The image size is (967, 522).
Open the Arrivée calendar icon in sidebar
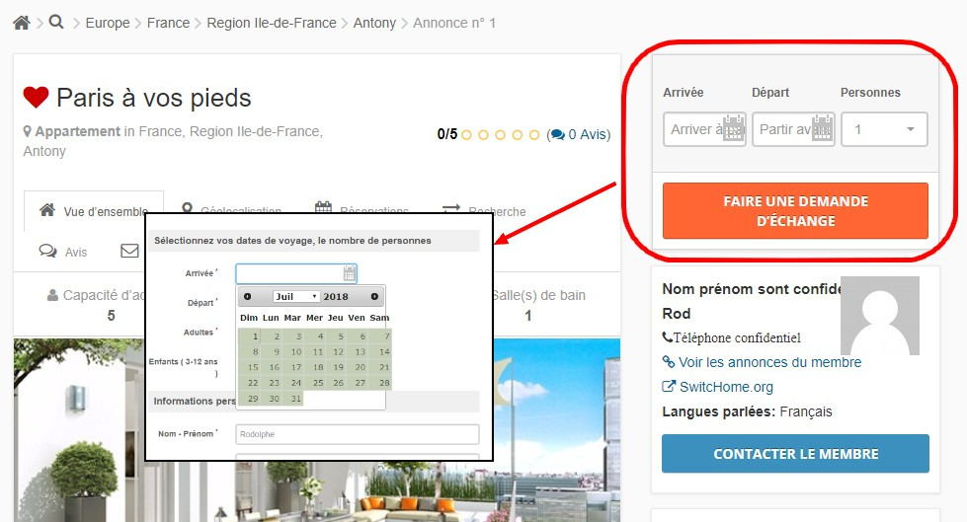coord(733,128)
